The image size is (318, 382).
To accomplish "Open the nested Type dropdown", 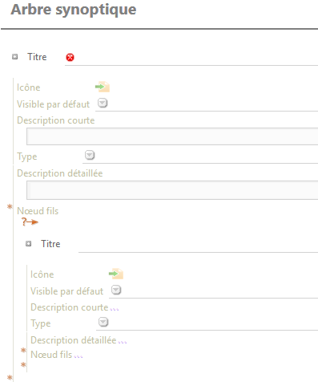I will (103, 322).
